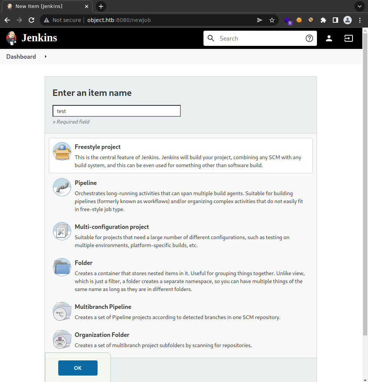This screenshot has width=368, height=382.
Task: Select the Freestyle project icon
Action: click(62, 152)
